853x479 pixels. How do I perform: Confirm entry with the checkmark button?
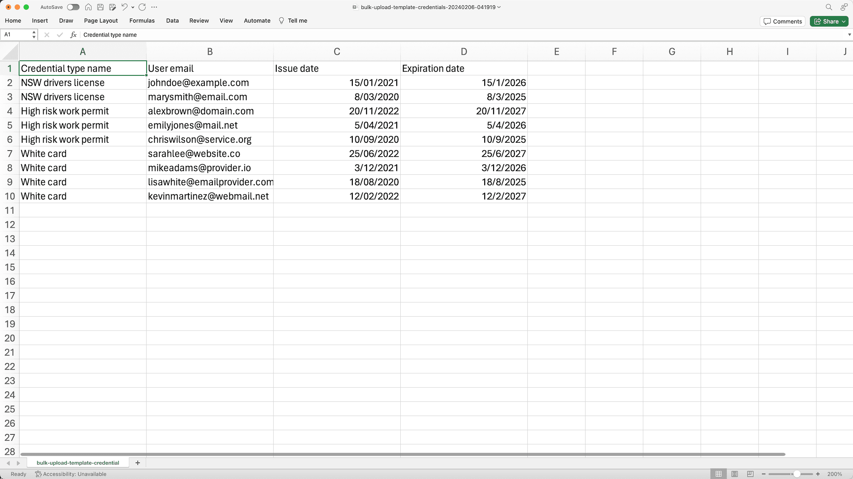(60, 35)
